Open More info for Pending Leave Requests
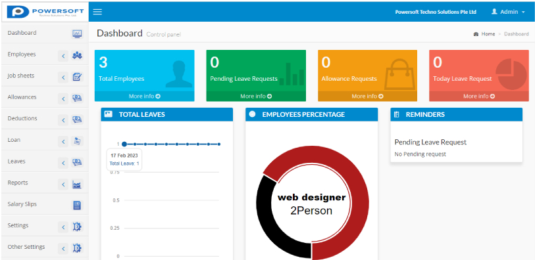The image size is (535, 260). click(256, 97)
